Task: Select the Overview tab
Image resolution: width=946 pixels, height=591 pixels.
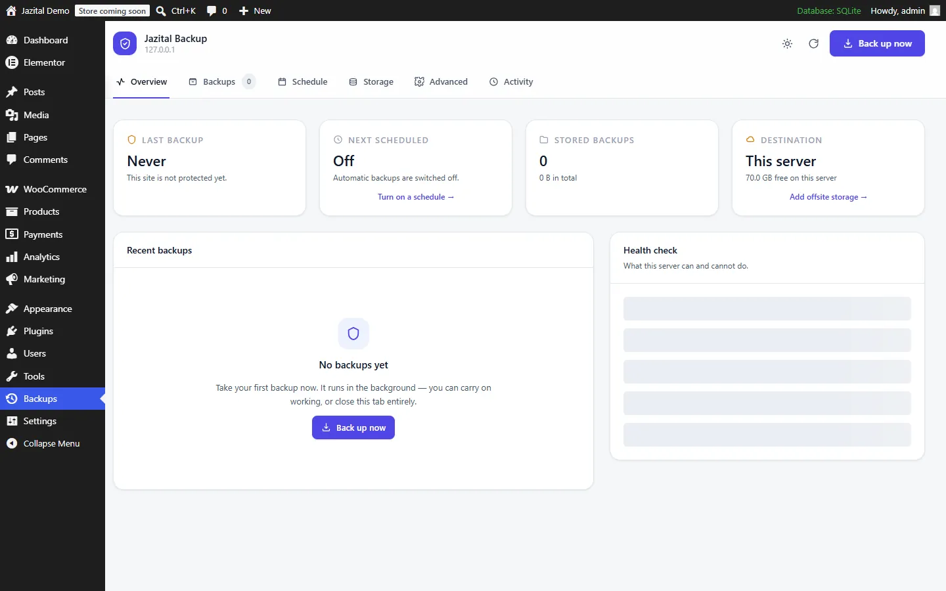Action: [141, 82]
